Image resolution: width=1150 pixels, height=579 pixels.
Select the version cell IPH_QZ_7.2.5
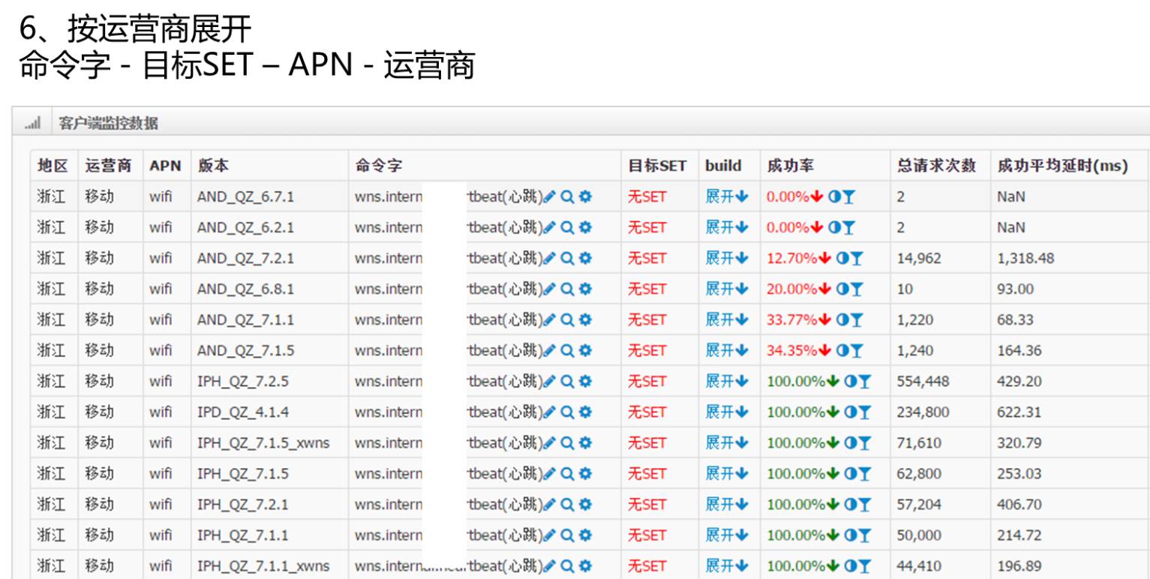pos(242,381)
